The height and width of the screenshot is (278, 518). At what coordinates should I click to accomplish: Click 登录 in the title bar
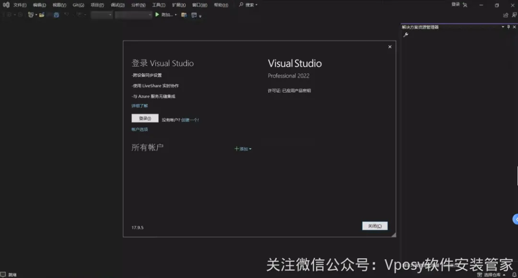[x=456, y=4]
